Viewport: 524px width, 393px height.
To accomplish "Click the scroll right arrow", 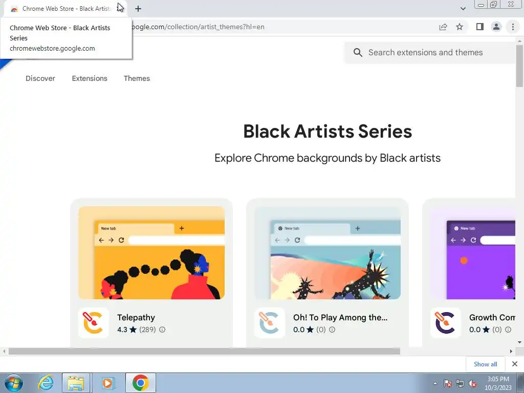I will click(511, 351).
